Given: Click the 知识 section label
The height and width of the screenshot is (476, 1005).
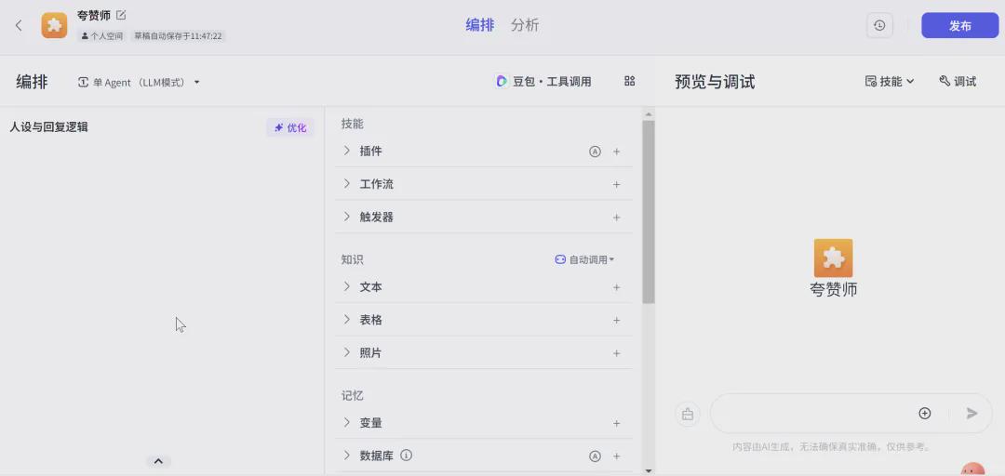Looking at the screenshot, I should [353, 259].
